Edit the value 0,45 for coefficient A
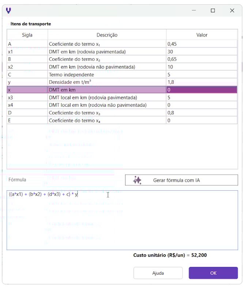This screenshot has width=245, height=289. pyautogui.click(x=201, y=44)
